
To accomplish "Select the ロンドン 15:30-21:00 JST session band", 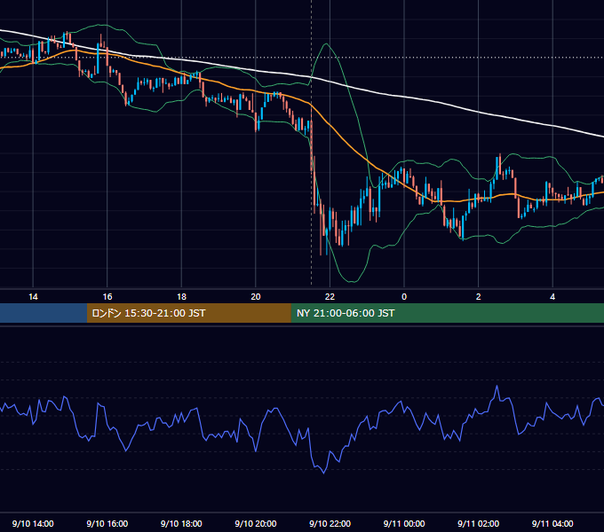I will coord(188,313).
